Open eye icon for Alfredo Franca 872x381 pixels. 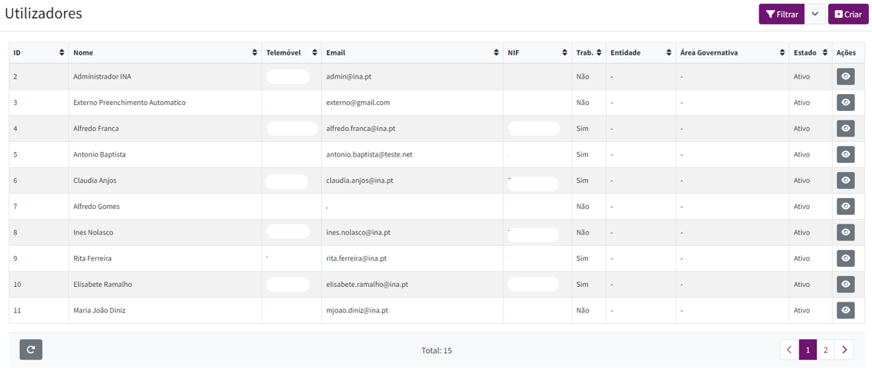845,129
